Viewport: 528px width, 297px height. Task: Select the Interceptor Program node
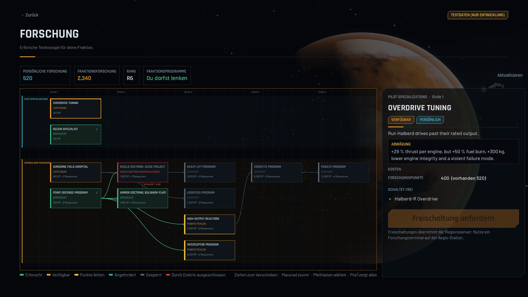210,250
